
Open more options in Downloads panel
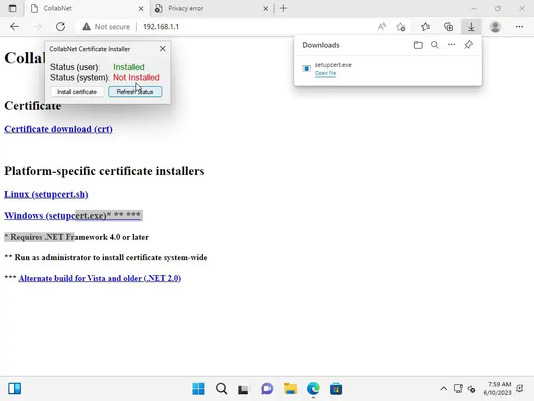tap(452, 45)
